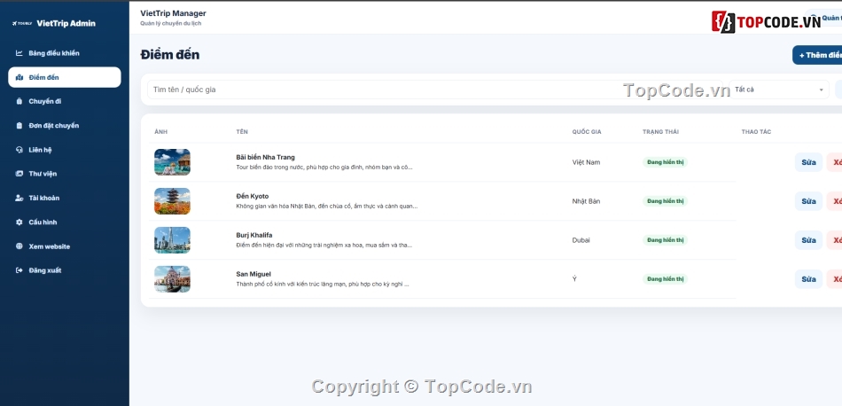Click the QUỐC GIA column header
Screen dimensions: 842x406
tap(587, 132)
